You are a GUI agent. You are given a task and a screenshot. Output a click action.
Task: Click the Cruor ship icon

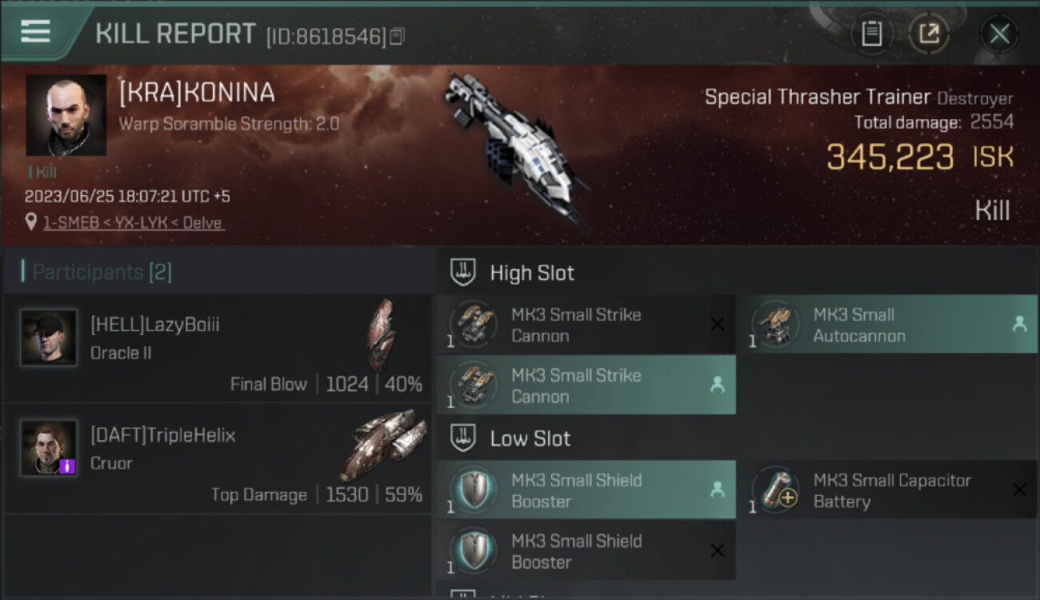[385, 445]
